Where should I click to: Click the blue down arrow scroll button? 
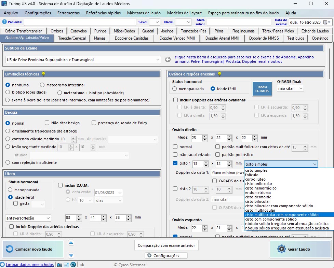(71, 255)
